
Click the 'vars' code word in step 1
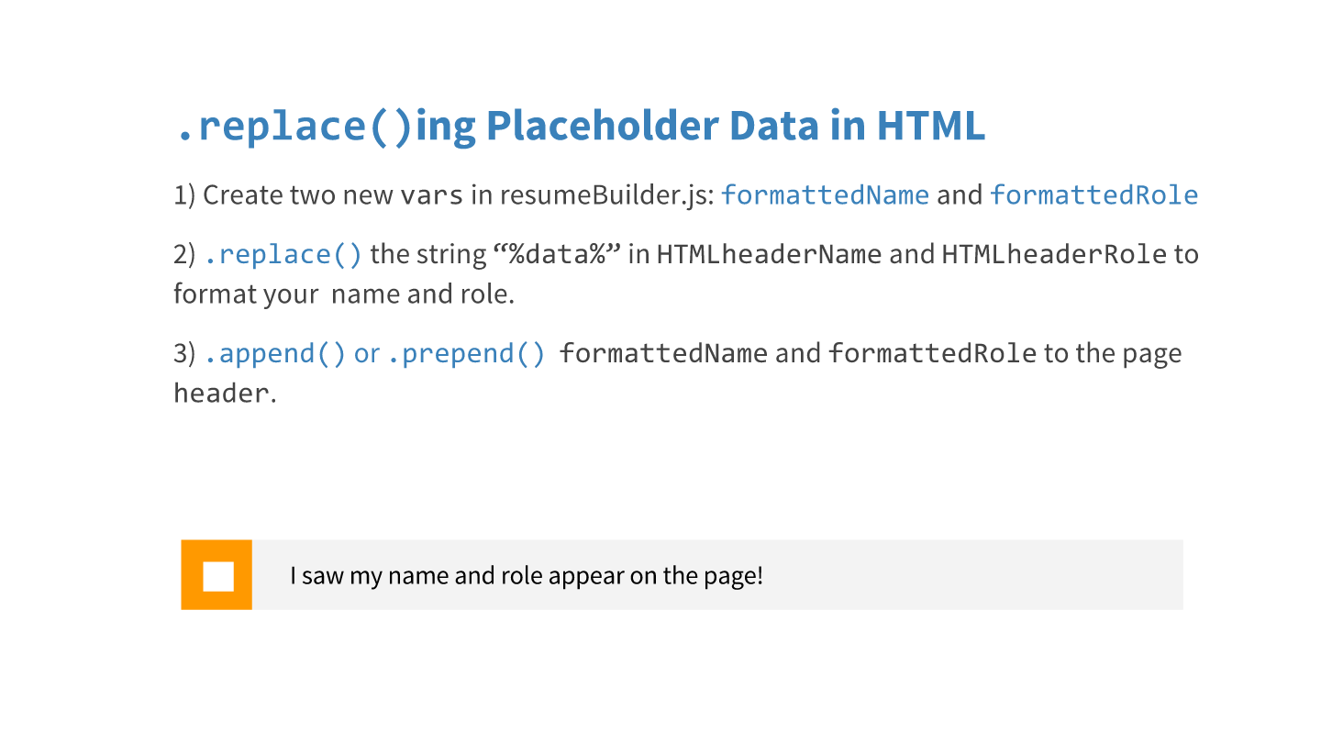pyautogui.click(x=432, y=195)
